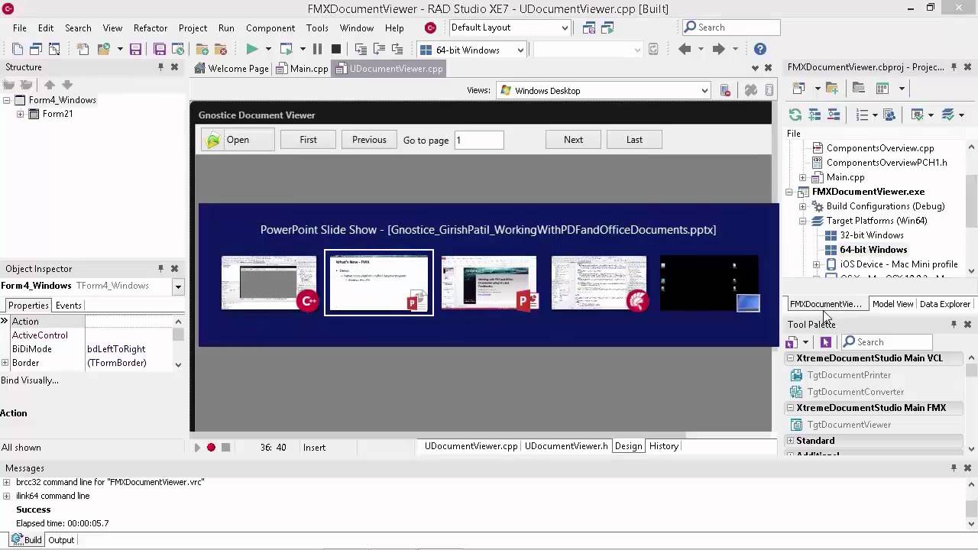Click the Open button in the document viewer form
Viewport: 978px width, 550px height.
238,140
